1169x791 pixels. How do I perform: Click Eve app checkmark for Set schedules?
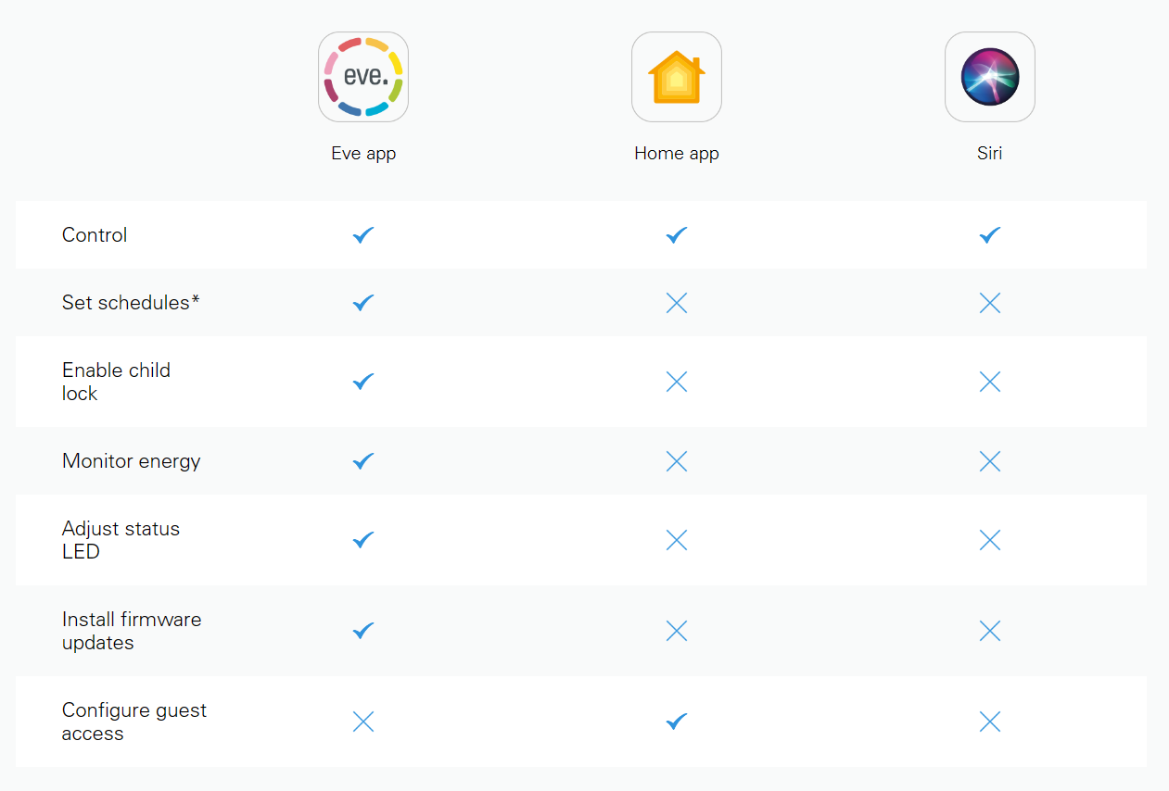363,303
